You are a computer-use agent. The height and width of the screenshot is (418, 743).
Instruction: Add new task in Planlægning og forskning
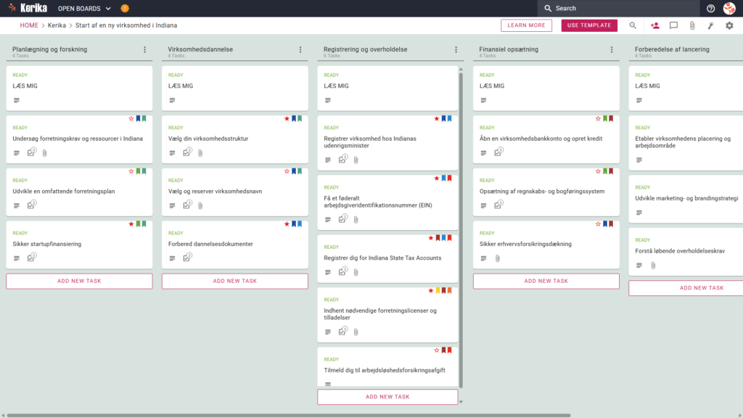[79, 281]
